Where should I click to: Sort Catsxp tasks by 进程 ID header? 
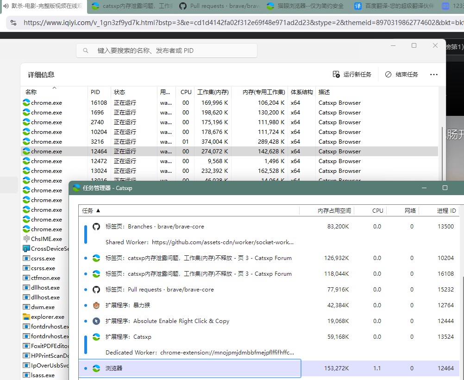[439, 210]
